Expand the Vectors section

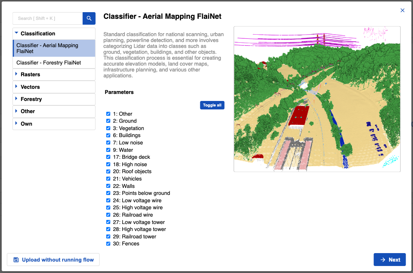(x=54, y=87)
